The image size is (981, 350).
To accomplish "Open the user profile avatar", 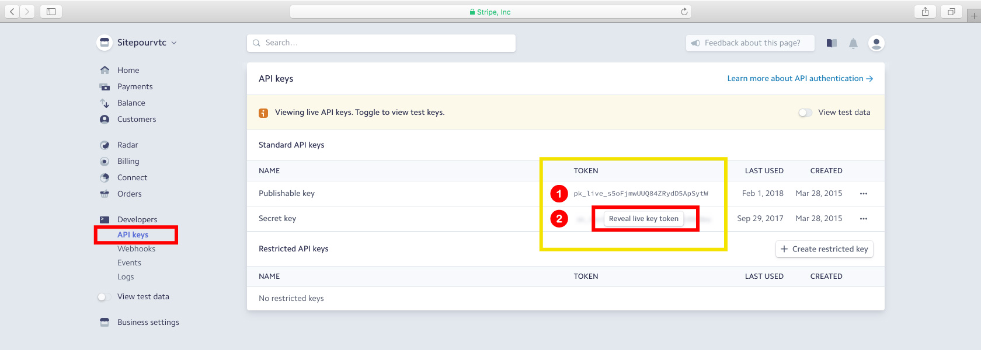I will tap(876, 43).
